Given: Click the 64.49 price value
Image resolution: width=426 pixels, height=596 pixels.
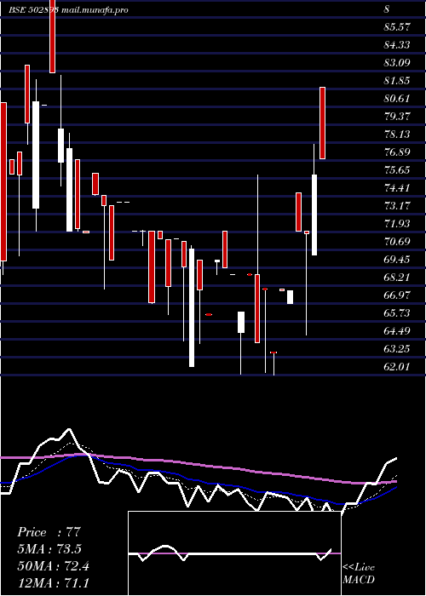Looking at the screenshot, I should (397, 330).
